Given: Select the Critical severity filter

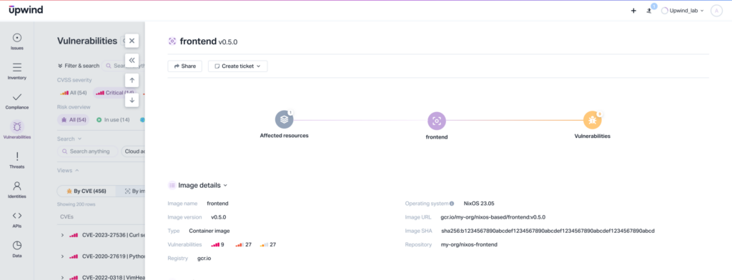Looking at the screenshot, I should tap(114, 93).
